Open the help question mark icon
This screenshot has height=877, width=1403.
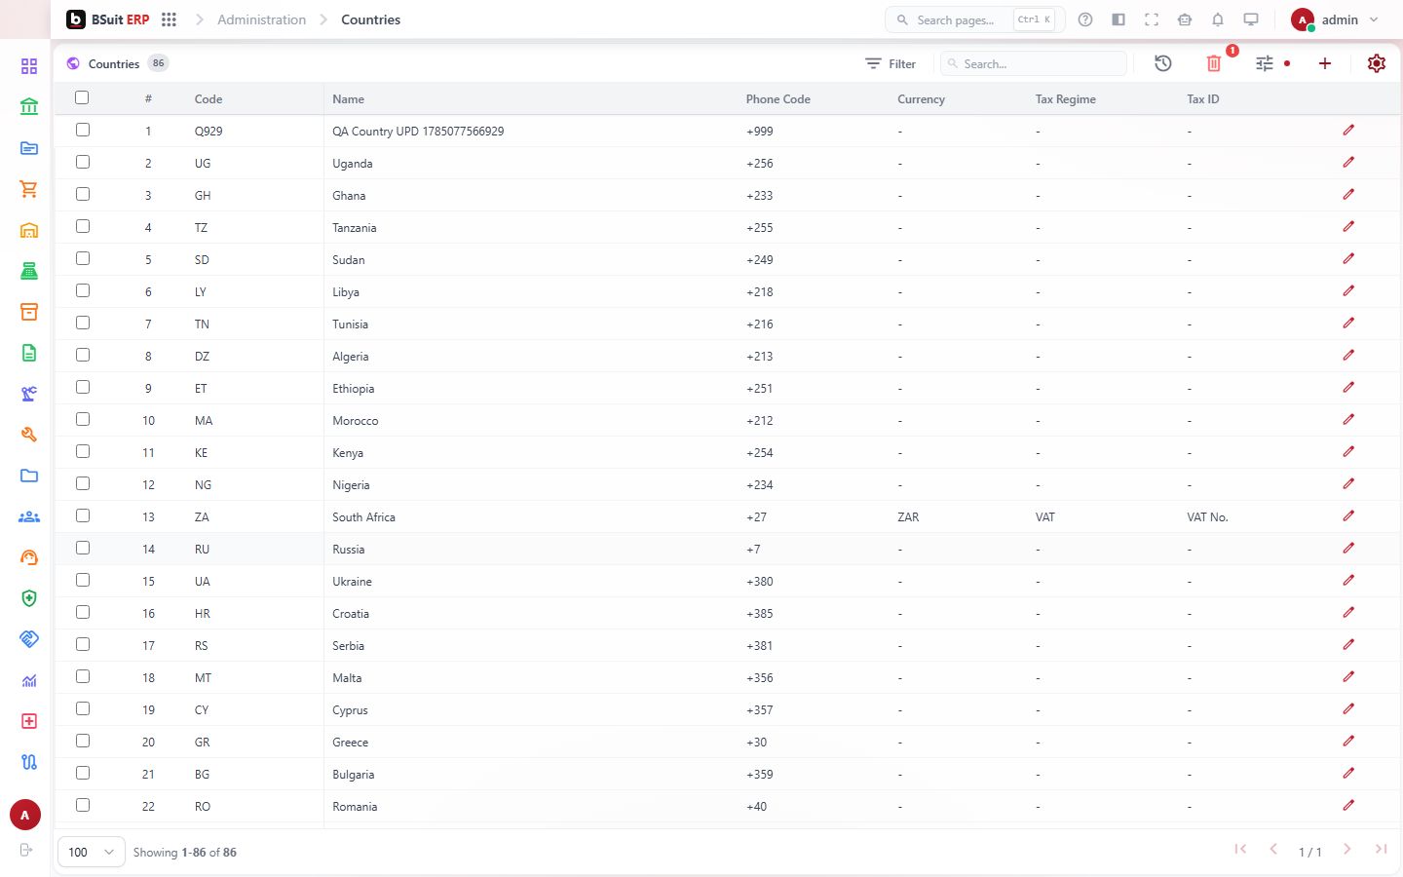(1085, 19)
